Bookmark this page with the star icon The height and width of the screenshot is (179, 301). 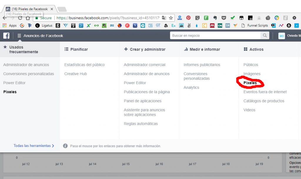pyautogui.click(x=171, y=18)
